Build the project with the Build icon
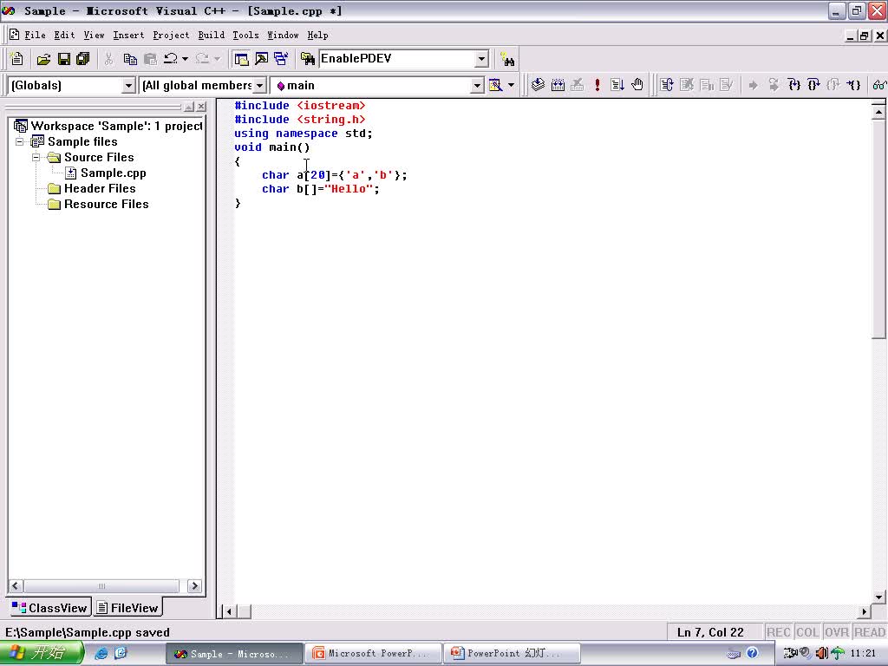Image resolution: width=888 pixels, height=666 pixels. pyautogui.click(x=558, y=86)
